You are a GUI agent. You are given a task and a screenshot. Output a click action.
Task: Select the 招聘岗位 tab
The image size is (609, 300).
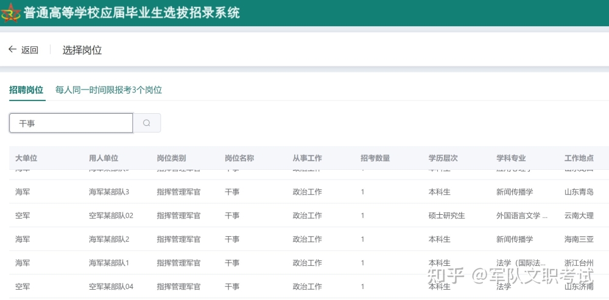[26, 90]
